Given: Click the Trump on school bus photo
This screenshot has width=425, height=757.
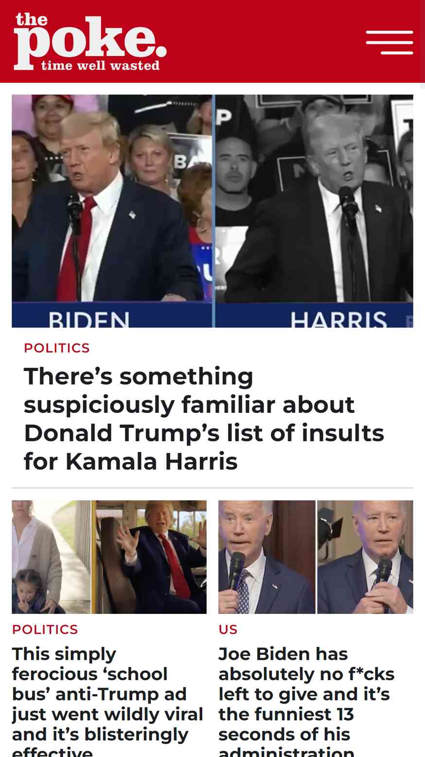Looking at the screenshot, I should [x=149, y=557].
